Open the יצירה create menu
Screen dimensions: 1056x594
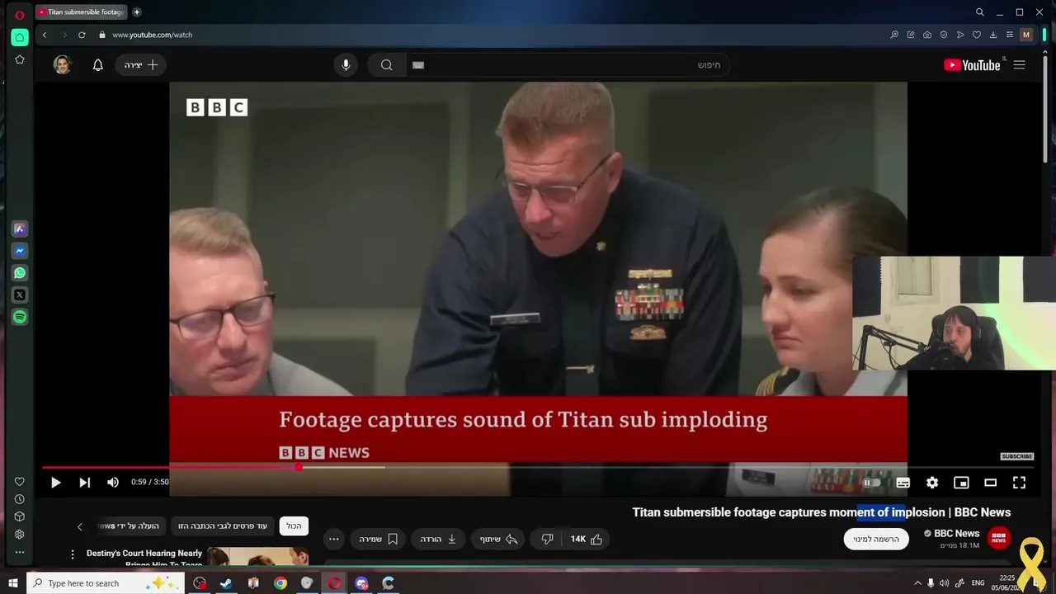(141, 65)
